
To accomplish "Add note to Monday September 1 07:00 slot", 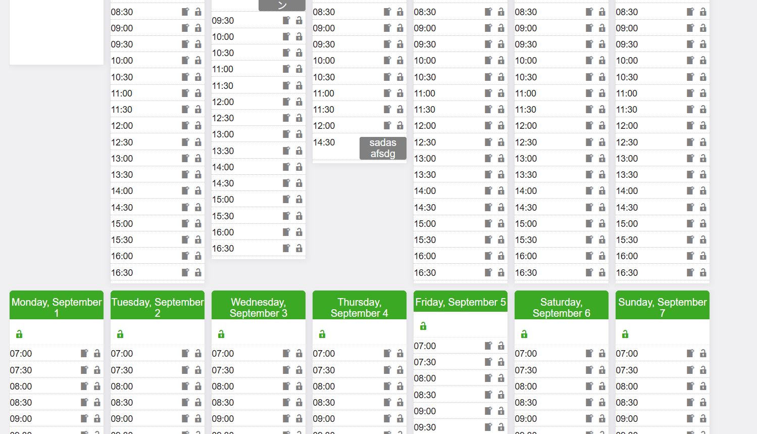I will pos(84,354).
